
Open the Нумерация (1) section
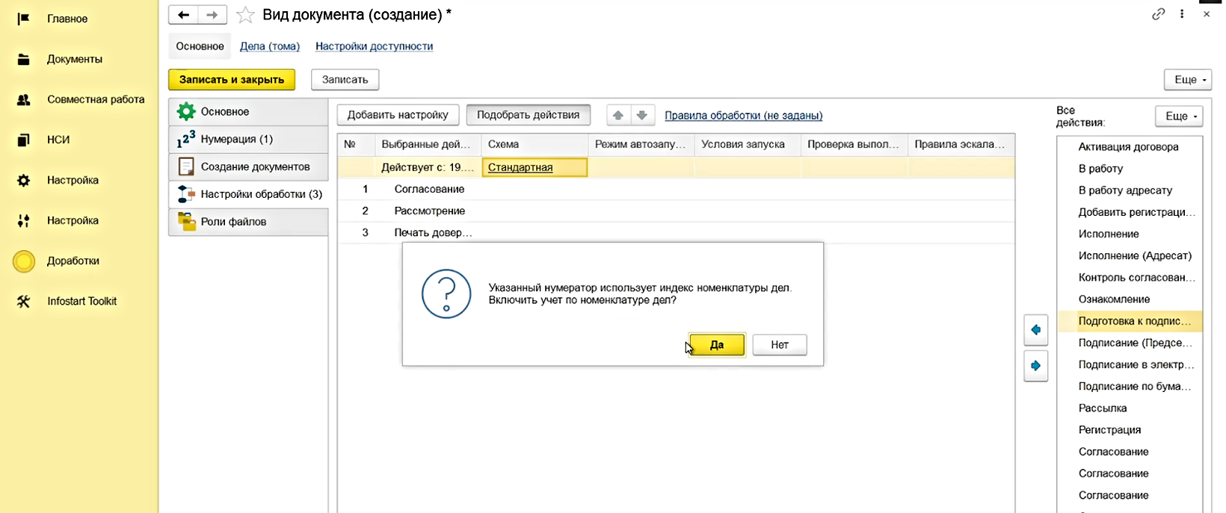click(236, 139)
